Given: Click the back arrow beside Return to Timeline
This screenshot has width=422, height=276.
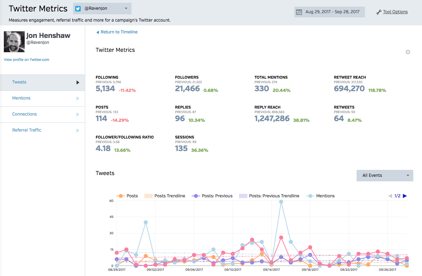Looking at the screenshot, I should coord(97,32).
